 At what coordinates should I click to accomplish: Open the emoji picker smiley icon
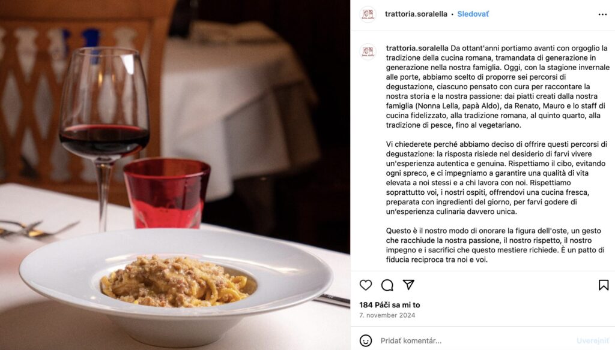point(366,340)
